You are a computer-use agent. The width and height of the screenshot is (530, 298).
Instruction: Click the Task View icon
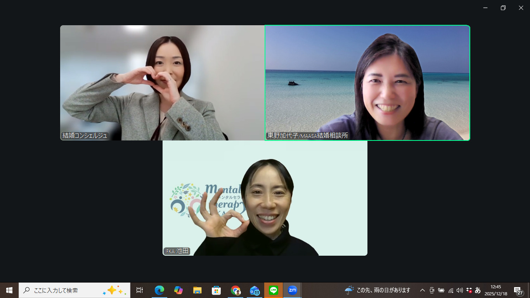[x=140, y=290]
